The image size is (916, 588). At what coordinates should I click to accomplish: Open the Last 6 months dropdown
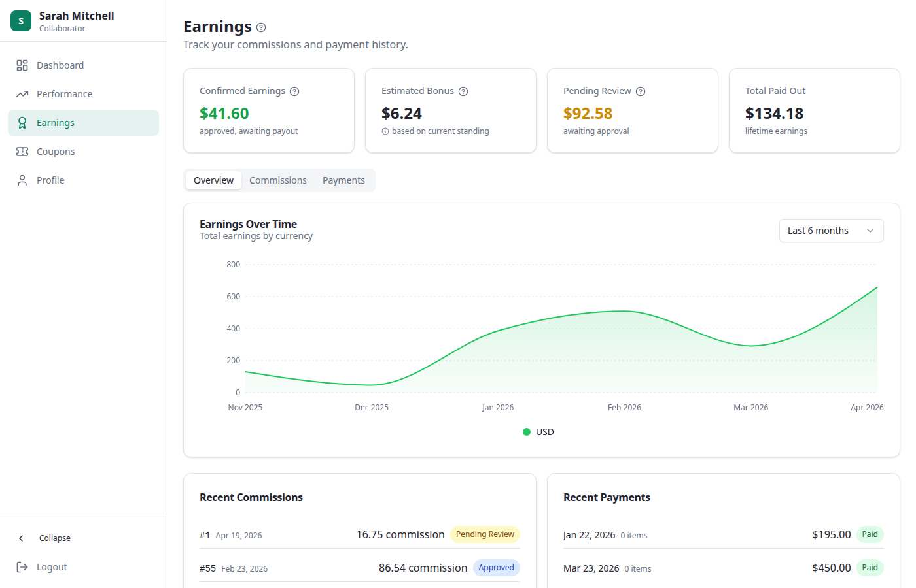(831, 231)
